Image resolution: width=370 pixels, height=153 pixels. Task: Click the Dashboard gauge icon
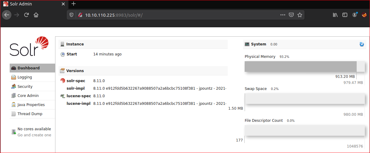pyautogui.click(x=14, y=68)
